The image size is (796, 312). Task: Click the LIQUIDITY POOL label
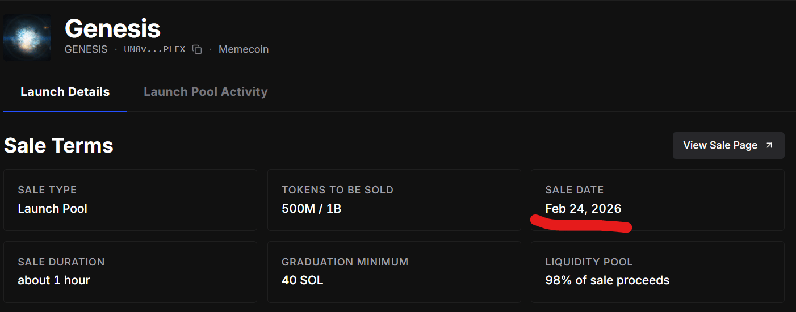pyautogui.click(x=589, y=262)
